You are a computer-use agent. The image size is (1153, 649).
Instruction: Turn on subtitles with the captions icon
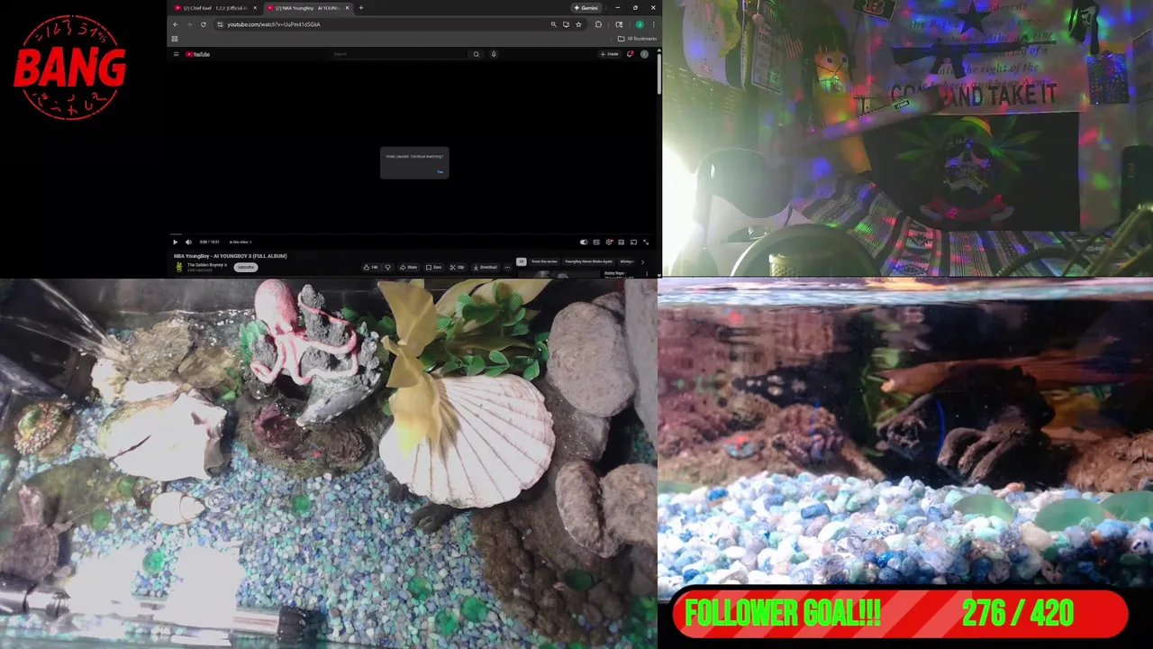596,242
